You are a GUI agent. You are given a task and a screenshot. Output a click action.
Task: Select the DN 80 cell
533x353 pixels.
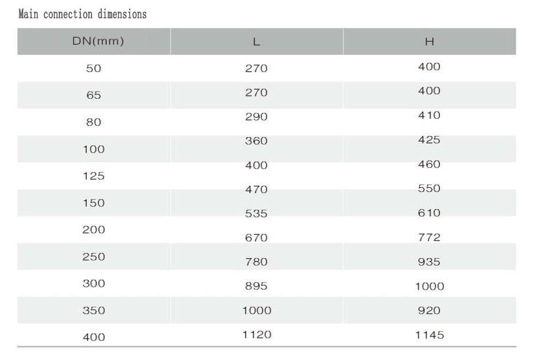94,122
